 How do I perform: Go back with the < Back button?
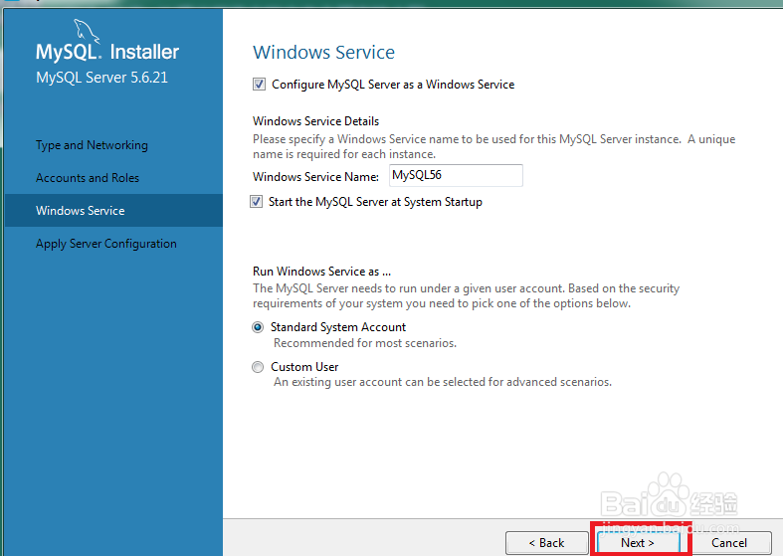[547, 542]
